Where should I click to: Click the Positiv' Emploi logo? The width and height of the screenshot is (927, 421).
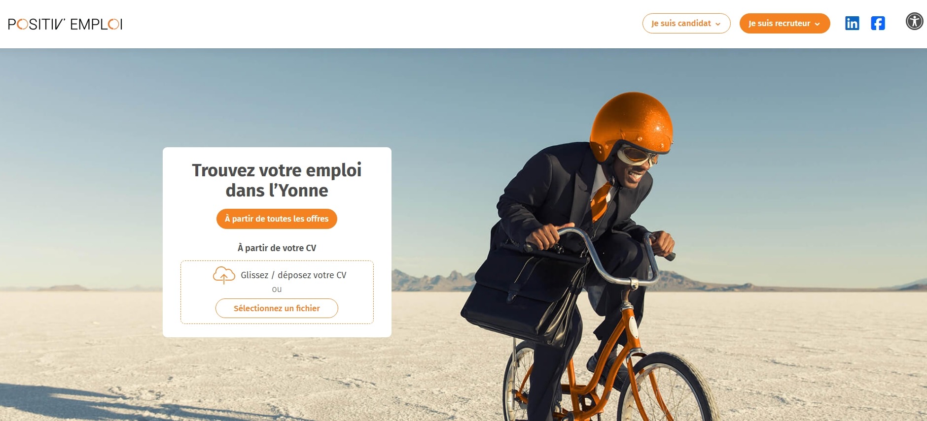[65, 24]
